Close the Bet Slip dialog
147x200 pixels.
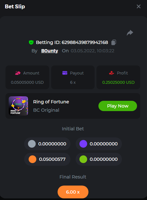[139, 6]
